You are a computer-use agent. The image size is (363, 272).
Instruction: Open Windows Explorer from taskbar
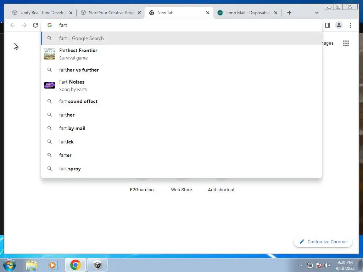(x=32, y=265)
